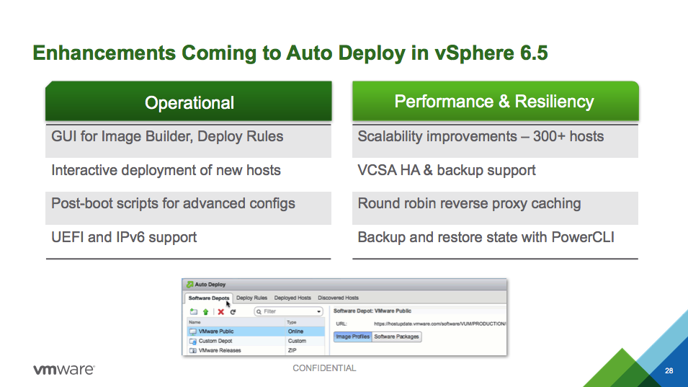The image size is (688, 387).
Task: Click the slide title about vSphere 6.5
Action: coord(290,53)
